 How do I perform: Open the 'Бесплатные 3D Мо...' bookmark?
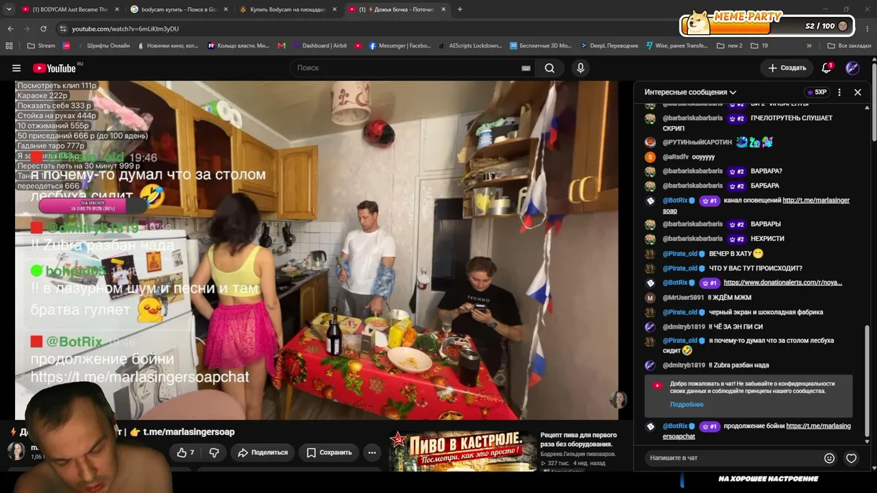541,46
